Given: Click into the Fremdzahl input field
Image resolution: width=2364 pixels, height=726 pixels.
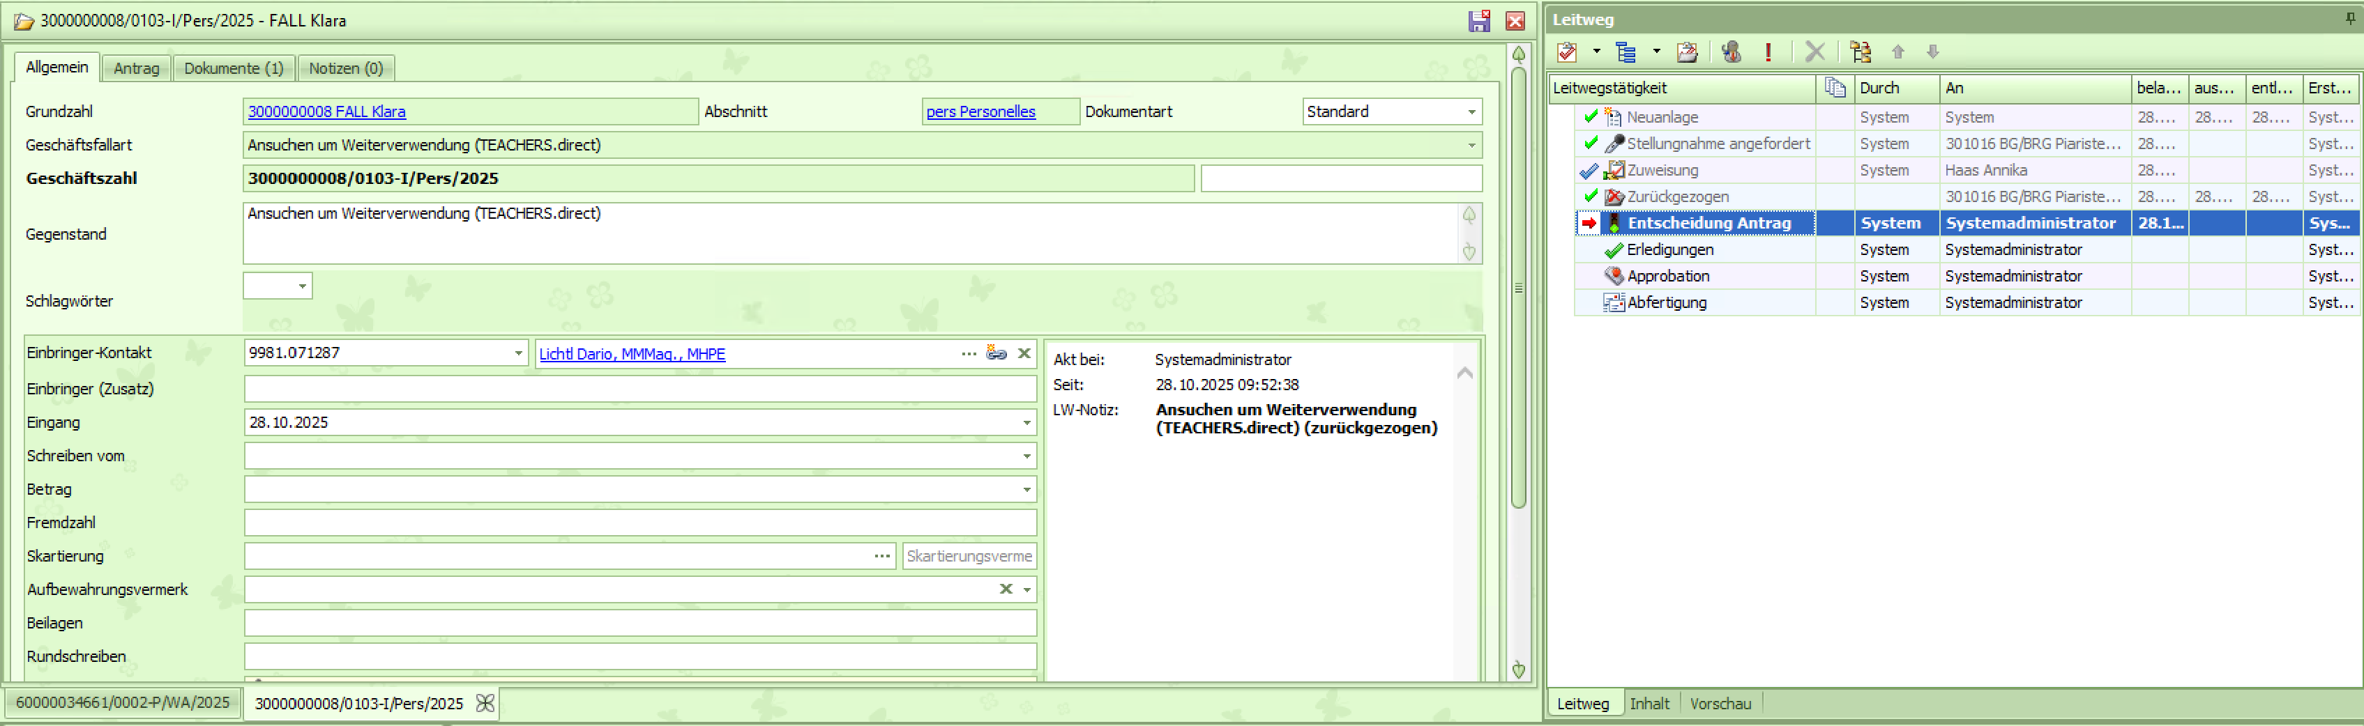Looking at the screenshot, I should [x=639, y=523].
